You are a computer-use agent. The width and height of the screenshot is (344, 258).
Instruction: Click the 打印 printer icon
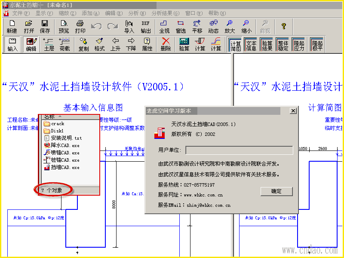pyautogui.click(x=80, y=27)
